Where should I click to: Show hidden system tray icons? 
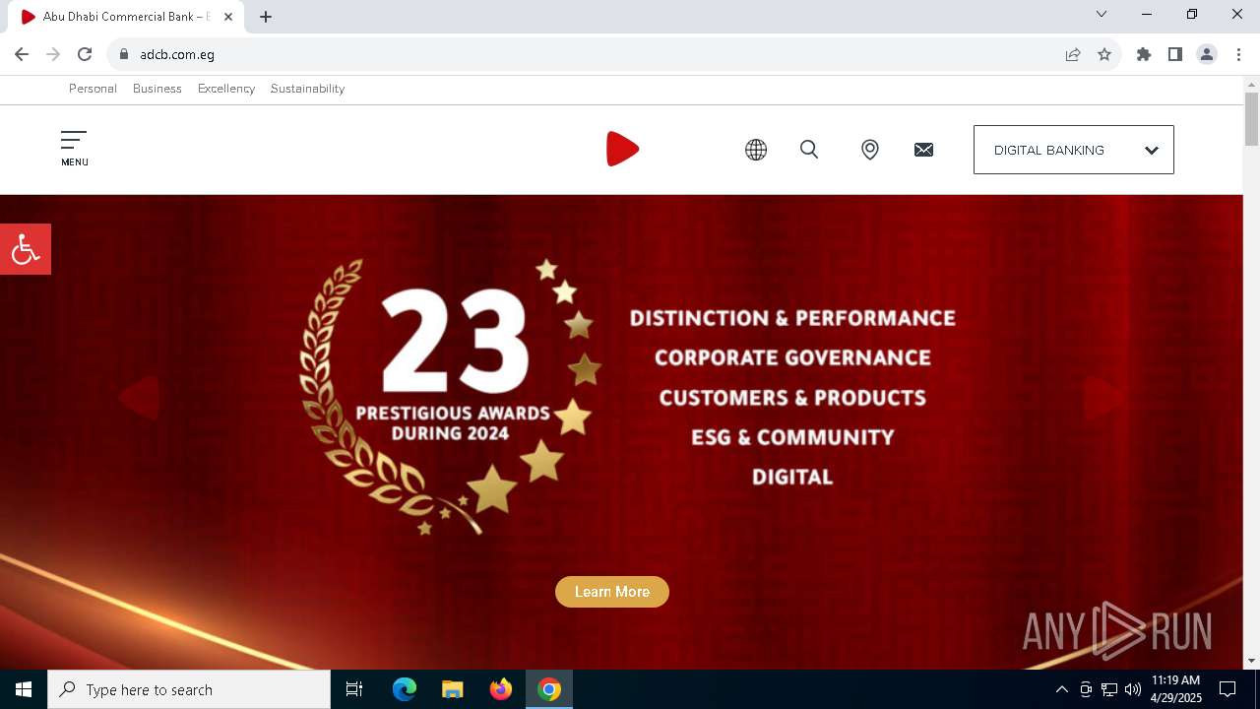point(1061,689)
